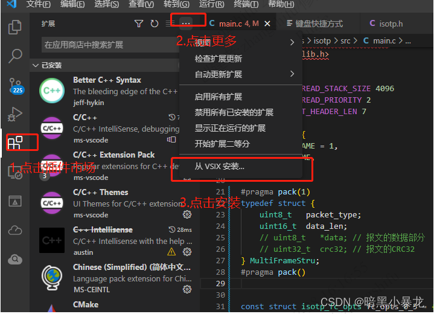Open the image preview activity bar icon
This screenshot has width=434, height=314.
[x=15, y=201]
